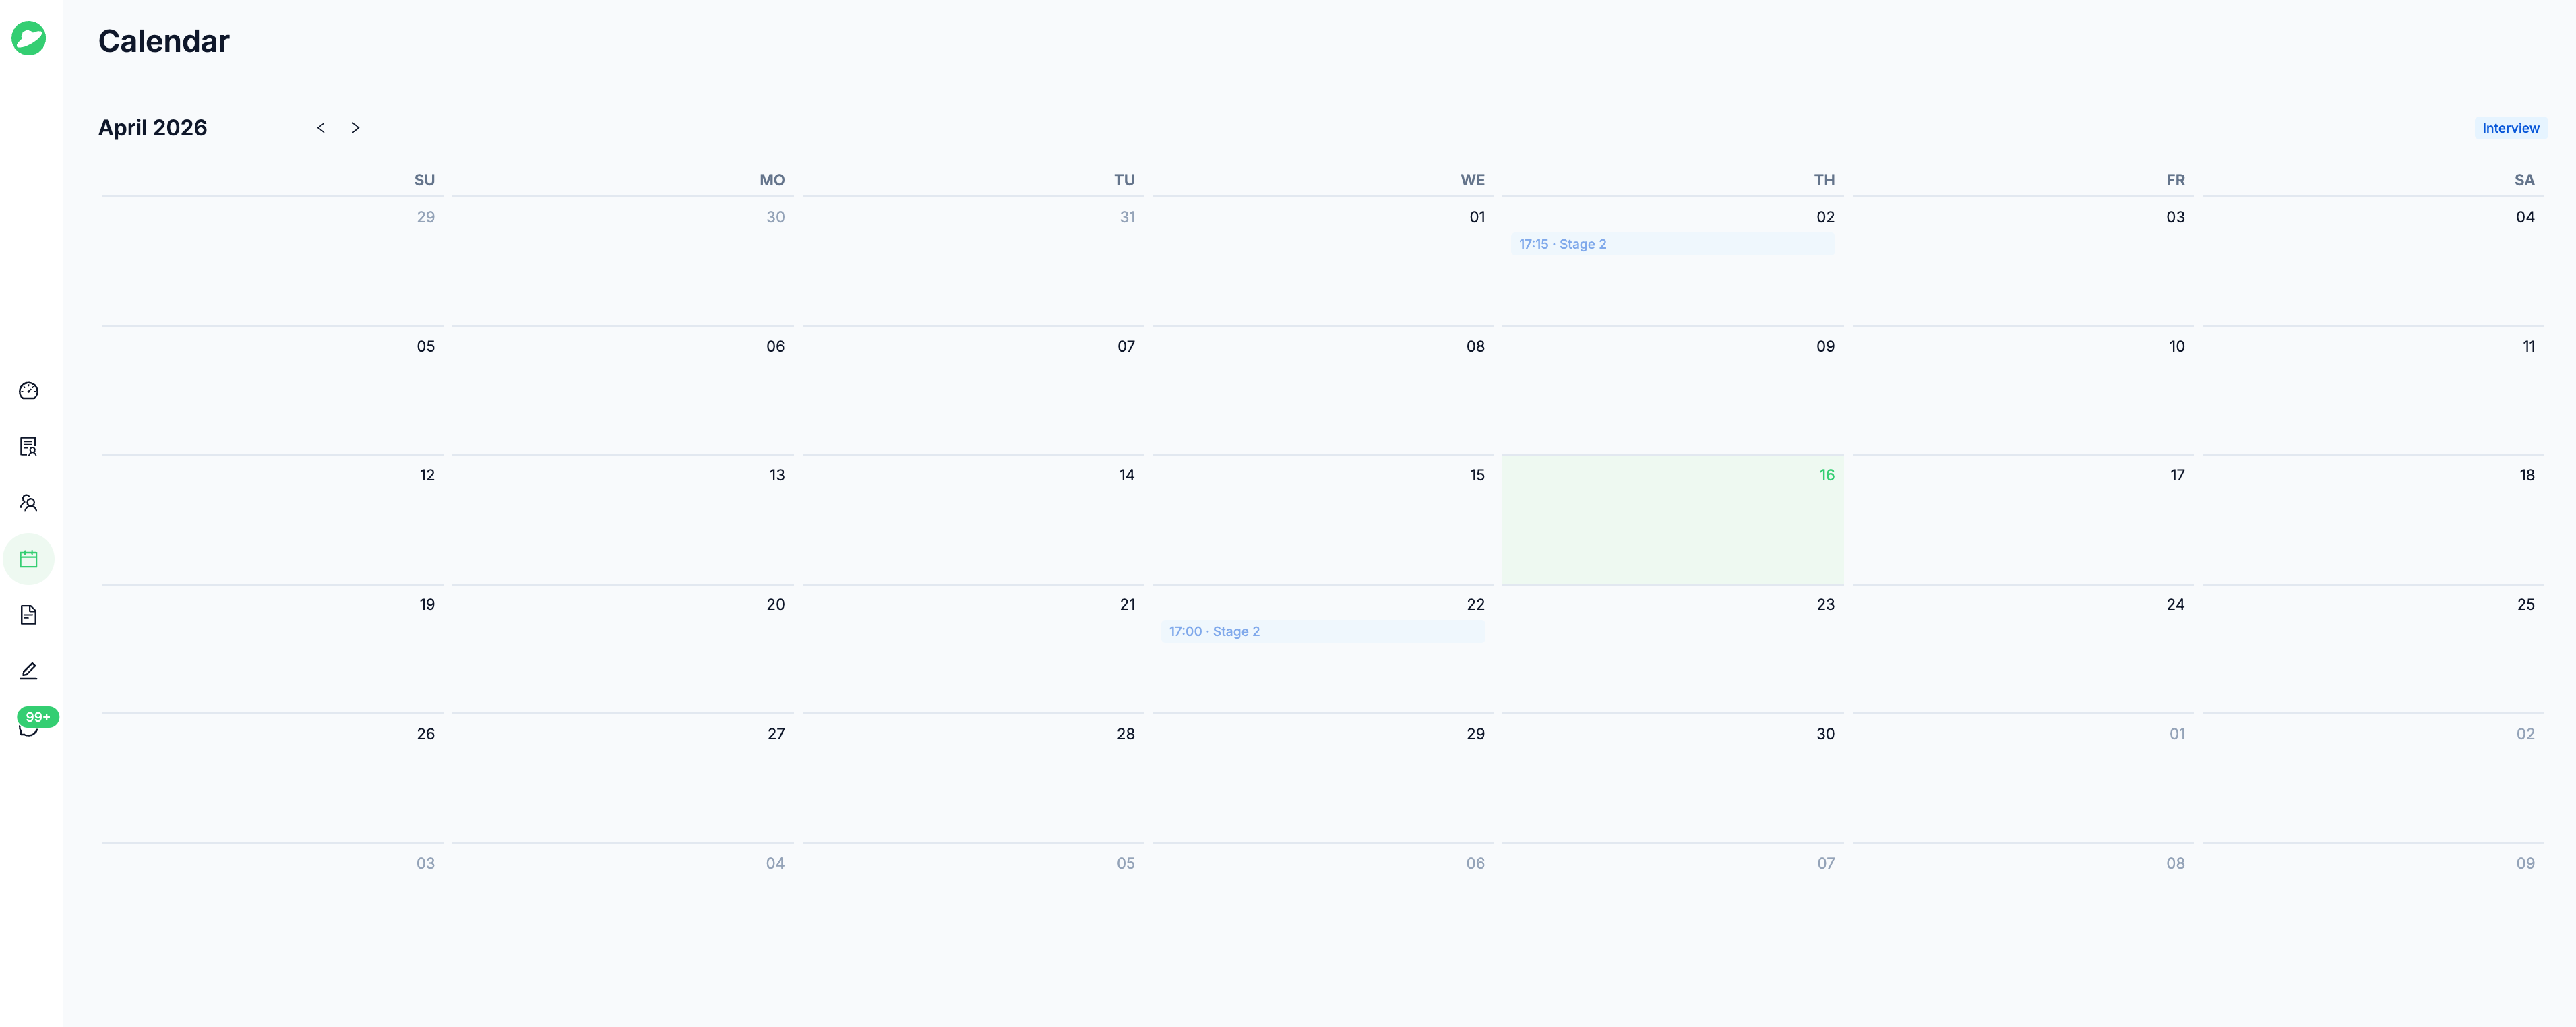The width and height of the screenshot is (2576, 1027).
Task: Select the calendar icon in sidebar
Action: [28, 559]
